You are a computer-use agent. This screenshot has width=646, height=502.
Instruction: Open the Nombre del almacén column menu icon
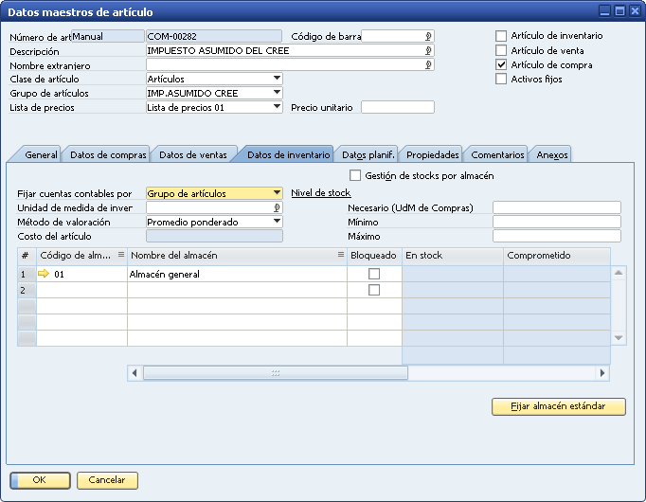pyautogui.click(x=340, y=256)
